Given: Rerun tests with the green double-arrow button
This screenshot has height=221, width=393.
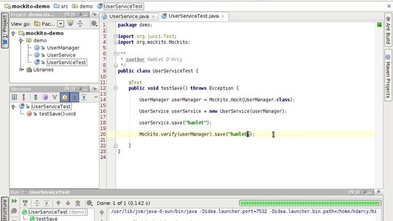Looking at the screenshot, I should pos(14,201).
